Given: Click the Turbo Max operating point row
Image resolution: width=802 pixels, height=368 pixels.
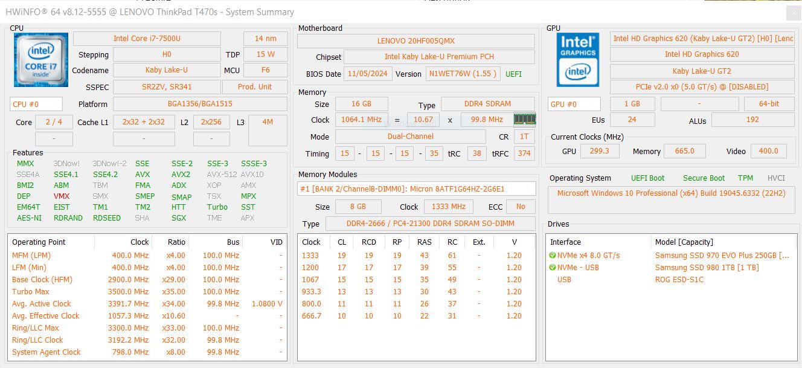Looking at the screenshot, I should (145, 292).
